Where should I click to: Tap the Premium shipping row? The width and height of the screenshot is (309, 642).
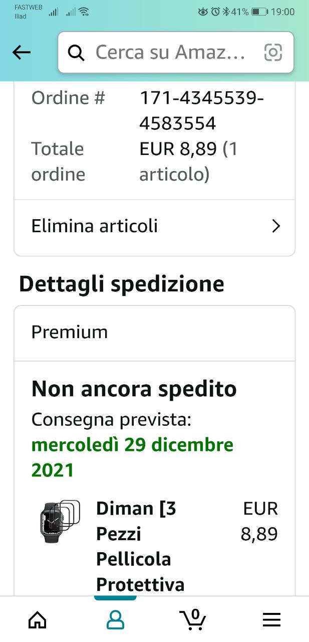click(x=154, y=333)
